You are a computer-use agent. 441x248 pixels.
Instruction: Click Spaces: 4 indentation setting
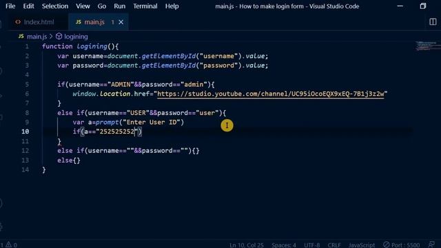pyautogui.click(x=283, y=245)
